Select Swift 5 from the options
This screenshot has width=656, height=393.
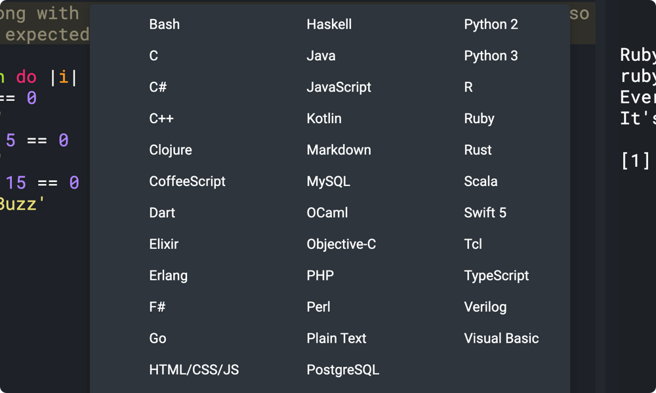coord(485,213)
